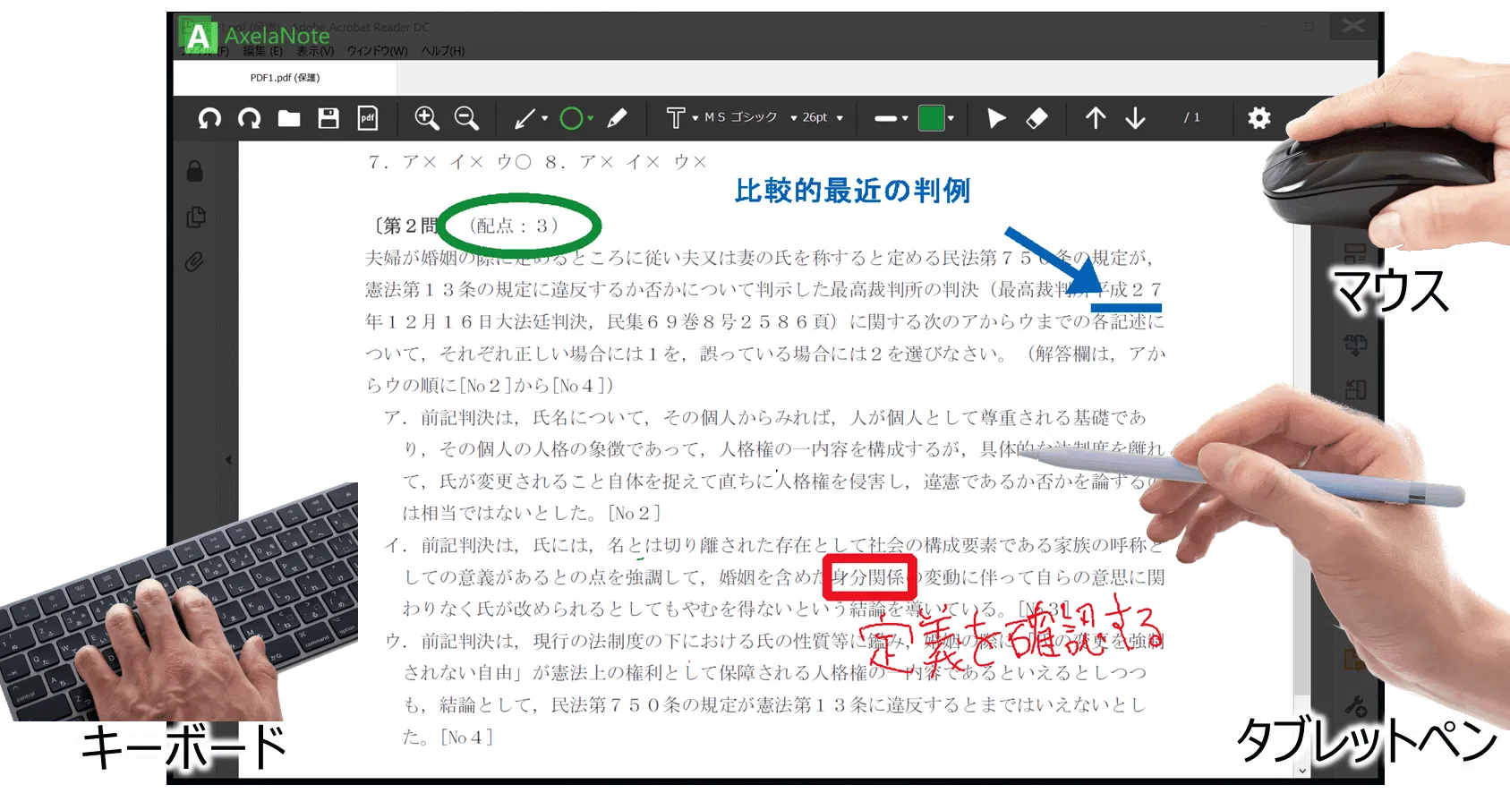Go to previous page with up arrow
Image resolution: width=1510 pixels, height=793 pixels.
(x=1096, y=118)
